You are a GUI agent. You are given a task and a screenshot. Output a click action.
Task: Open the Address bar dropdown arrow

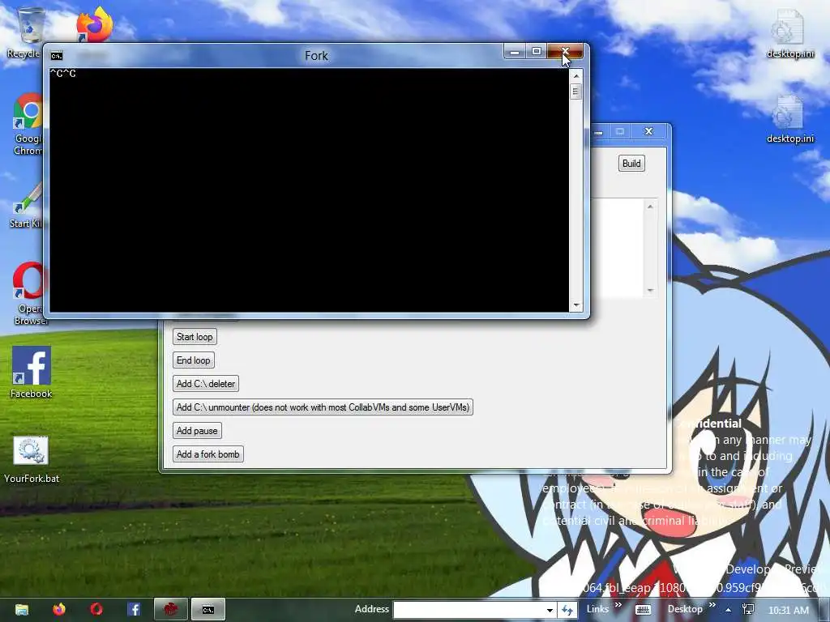click(550, 610)
